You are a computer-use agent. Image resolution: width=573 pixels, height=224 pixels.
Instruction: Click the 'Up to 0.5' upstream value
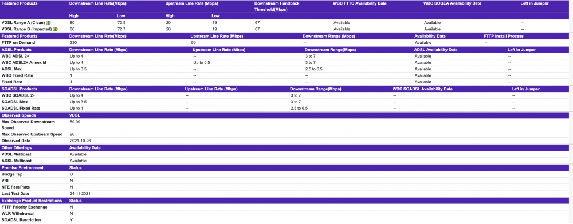pyautogui.click(x=202, y=63)
